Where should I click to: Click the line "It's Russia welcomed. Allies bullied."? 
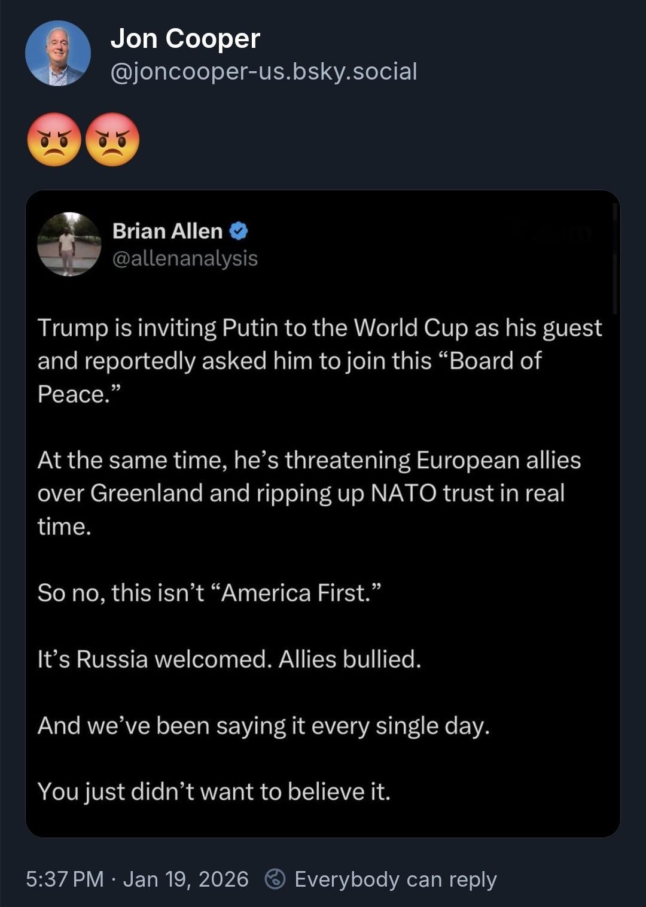[229, 659]
